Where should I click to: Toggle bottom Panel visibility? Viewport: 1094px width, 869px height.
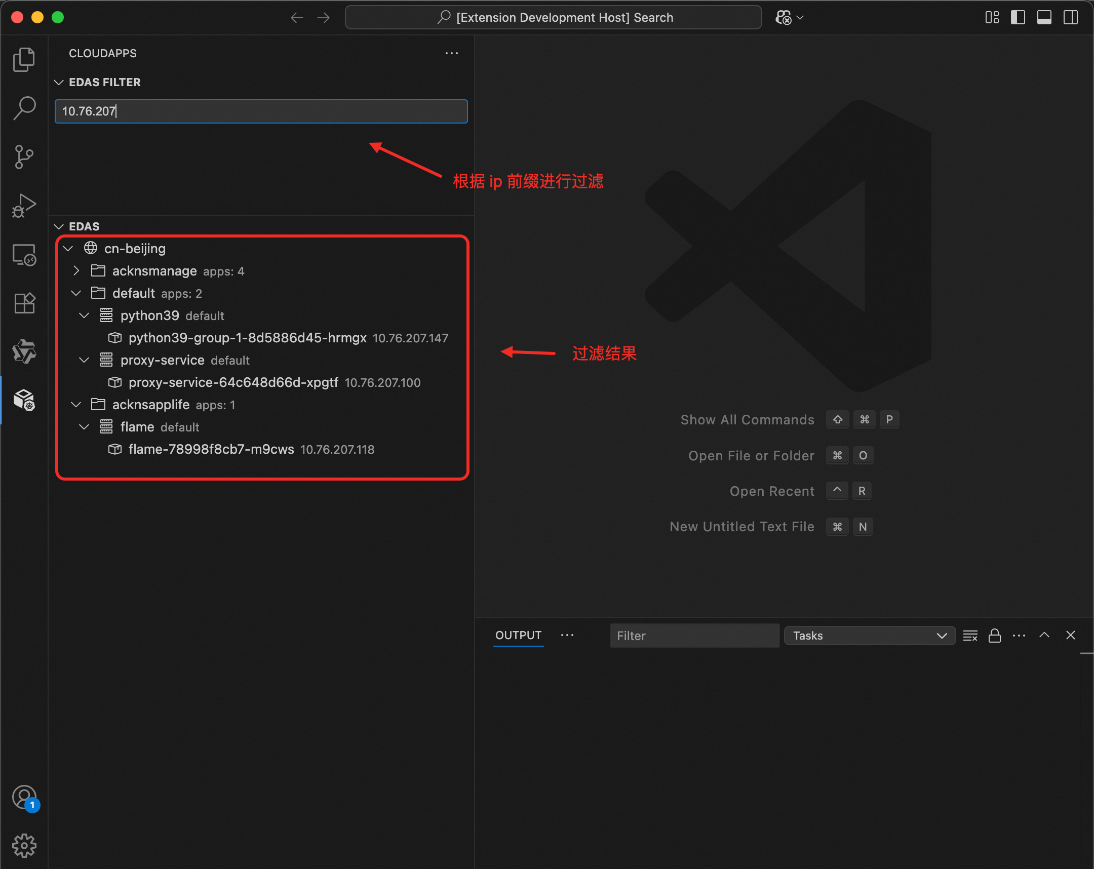coord(1044,17)
